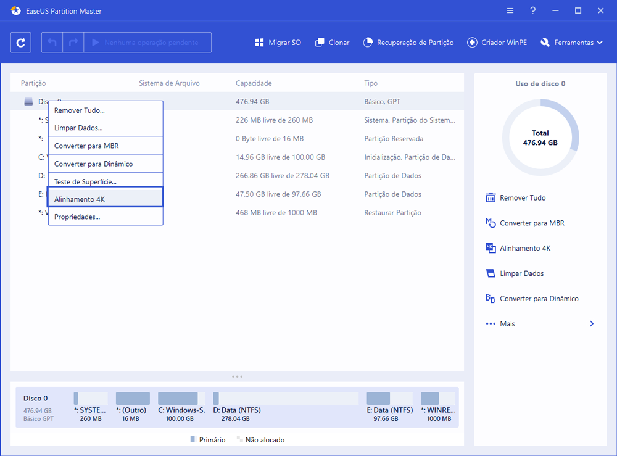Select row with 47.50 GB livre de 97.66 GB

click(x=238, y=194)
